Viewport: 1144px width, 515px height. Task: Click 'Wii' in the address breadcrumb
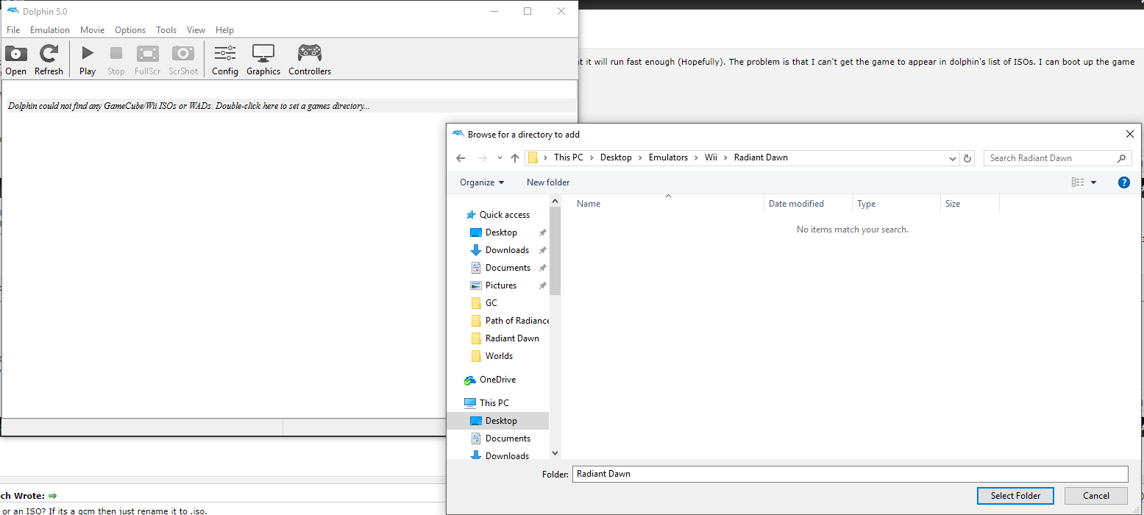(711, 157)
